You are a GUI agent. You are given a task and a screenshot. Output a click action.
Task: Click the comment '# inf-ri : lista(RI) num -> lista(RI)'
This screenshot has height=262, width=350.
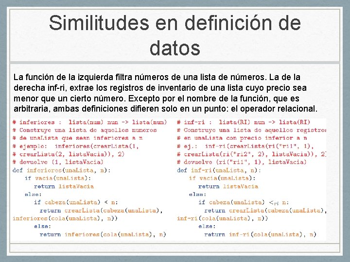pyautogui.click(x=244, y=122)
